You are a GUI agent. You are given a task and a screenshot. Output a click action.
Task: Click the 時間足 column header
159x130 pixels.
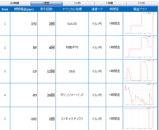[114, 9]
